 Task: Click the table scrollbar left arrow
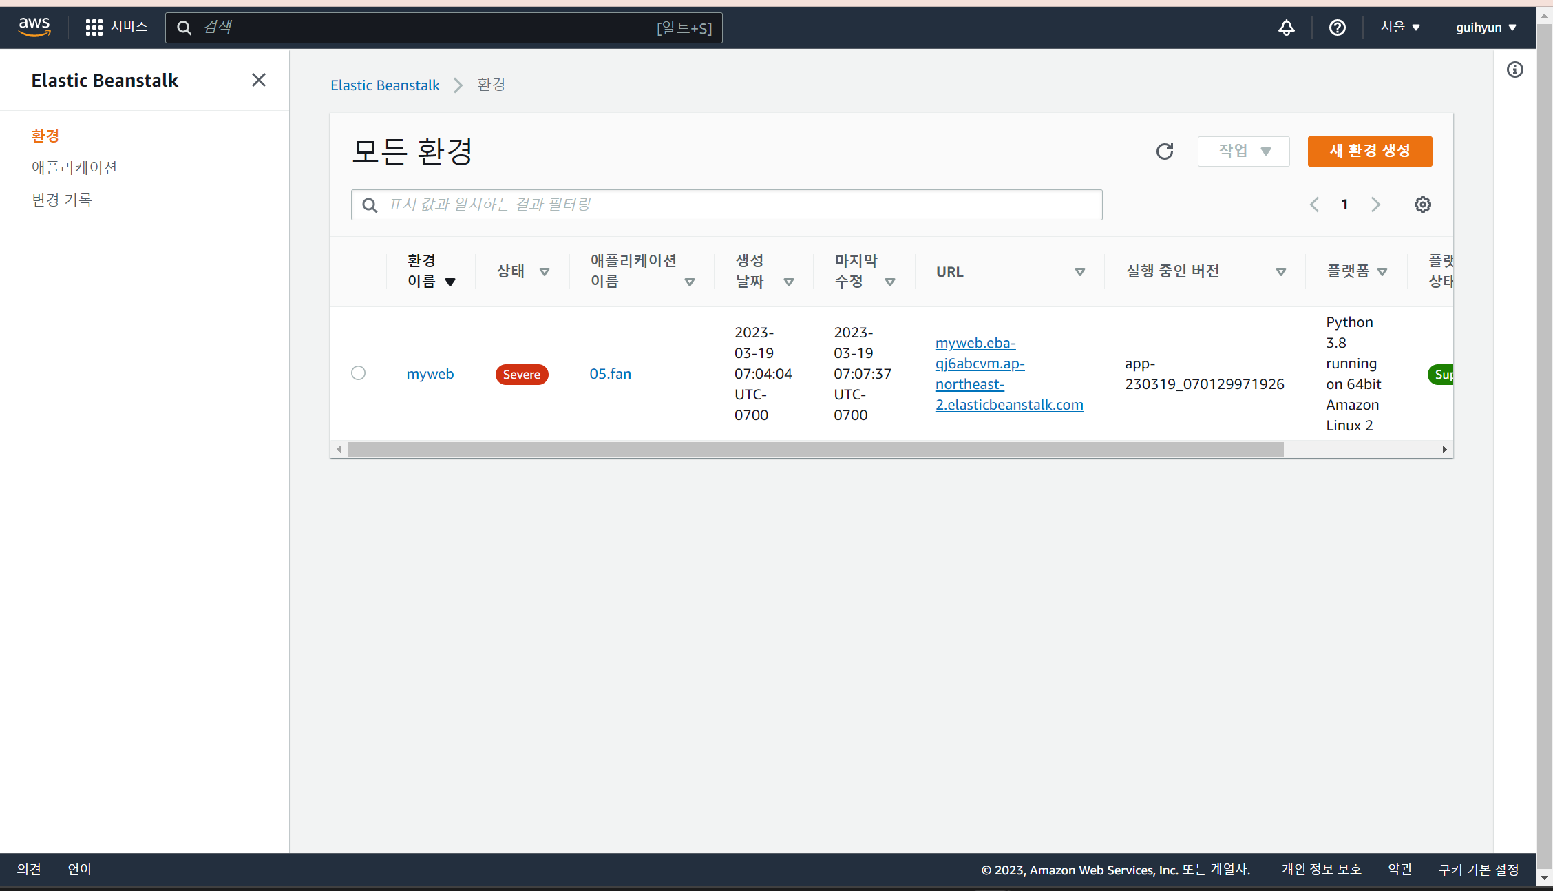[x=339, y=449]
